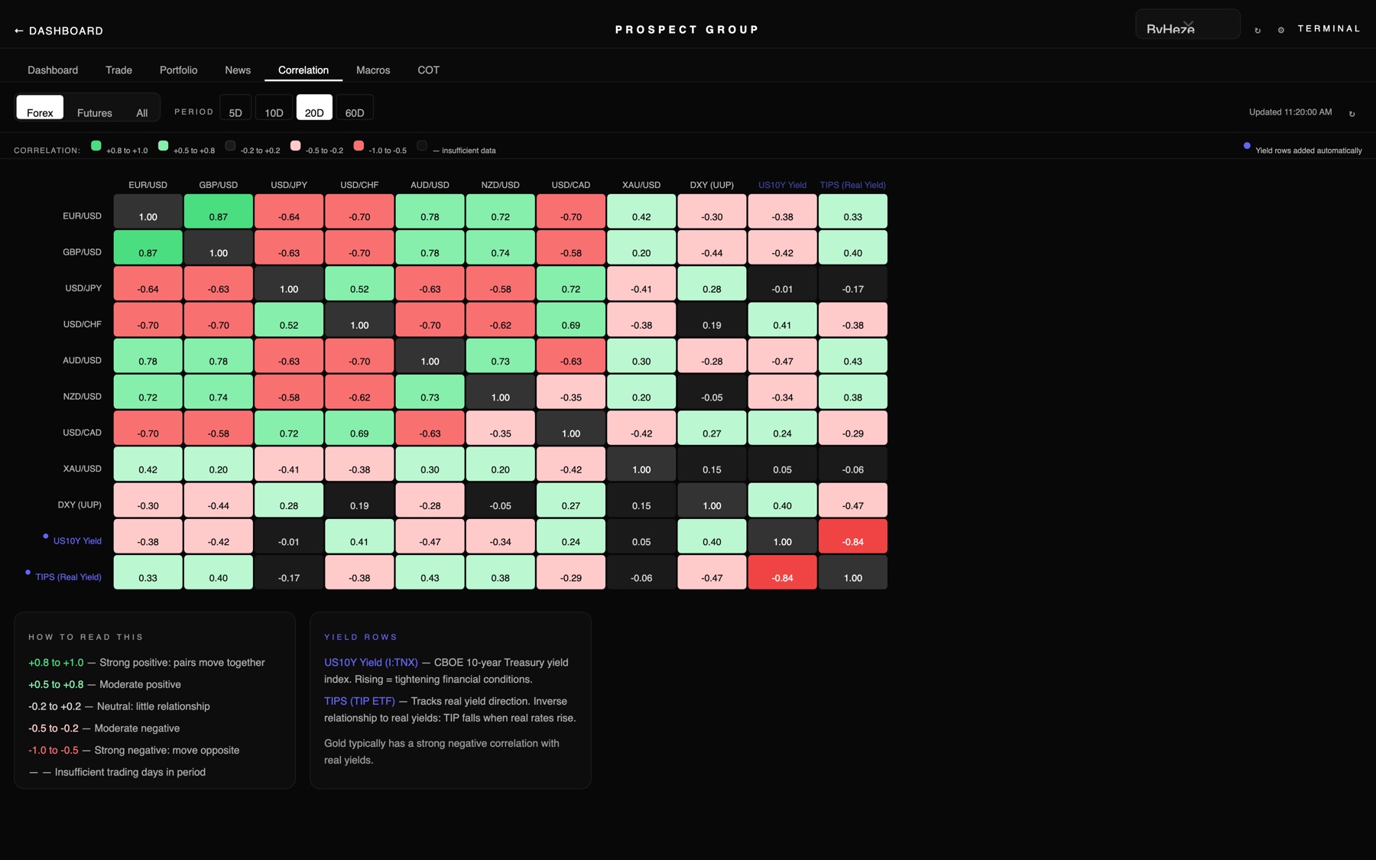Set period to 20D
Image resolution: width=1376 pixels, height=860 pixels.
pyautogui.click(x=314, y=108)
